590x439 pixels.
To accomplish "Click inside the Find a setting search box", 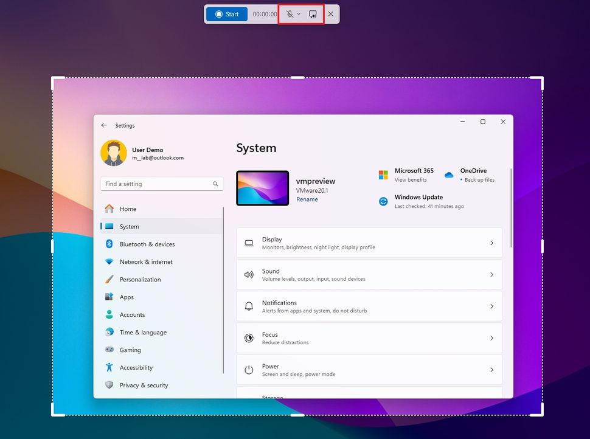I will coord(161,184).
